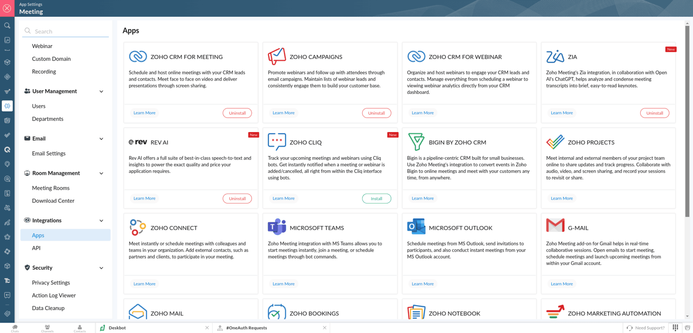Open Channels in the bottom bar
The image size is (693, 333).
click(47, 328)
